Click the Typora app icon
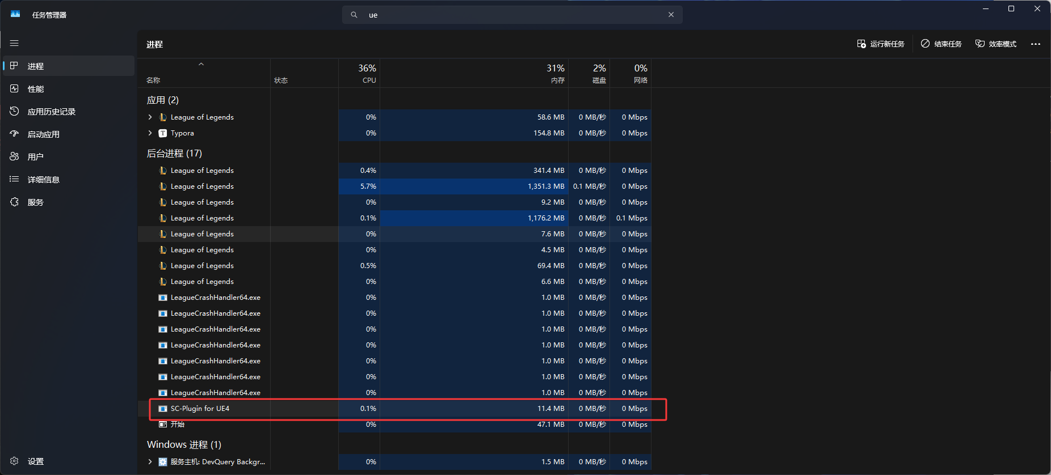Screen dimensions: 1051x475 (x=163, y=133)
